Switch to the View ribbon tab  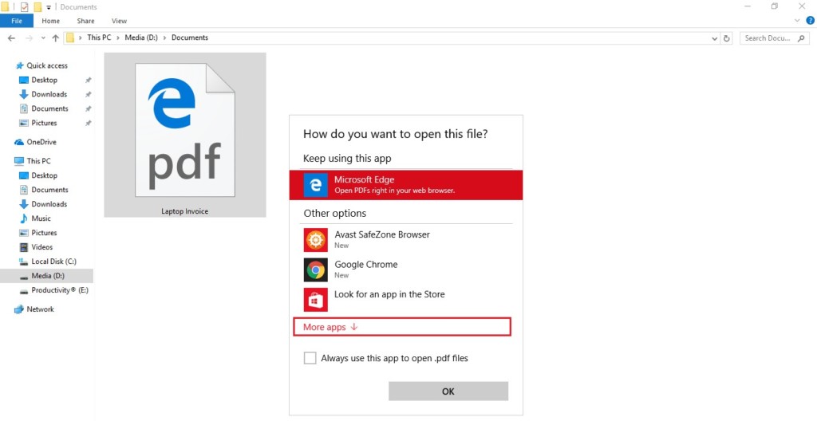(119, 21)
